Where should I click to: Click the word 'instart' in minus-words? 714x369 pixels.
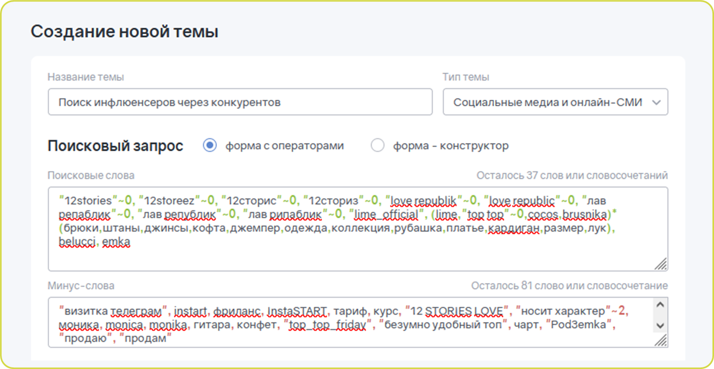(x=190, y=310)
